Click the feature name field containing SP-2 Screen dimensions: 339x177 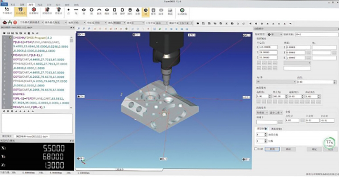[x=316, y=34]
